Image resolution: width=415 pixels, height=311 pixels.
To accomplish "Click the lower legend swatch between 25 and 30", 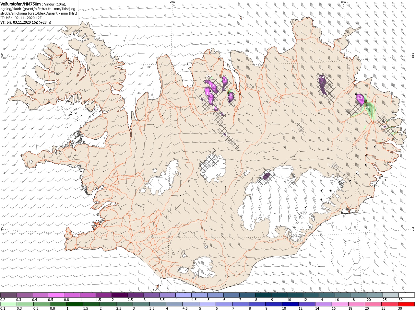I will pyautogui.click(x=389, y=304).
